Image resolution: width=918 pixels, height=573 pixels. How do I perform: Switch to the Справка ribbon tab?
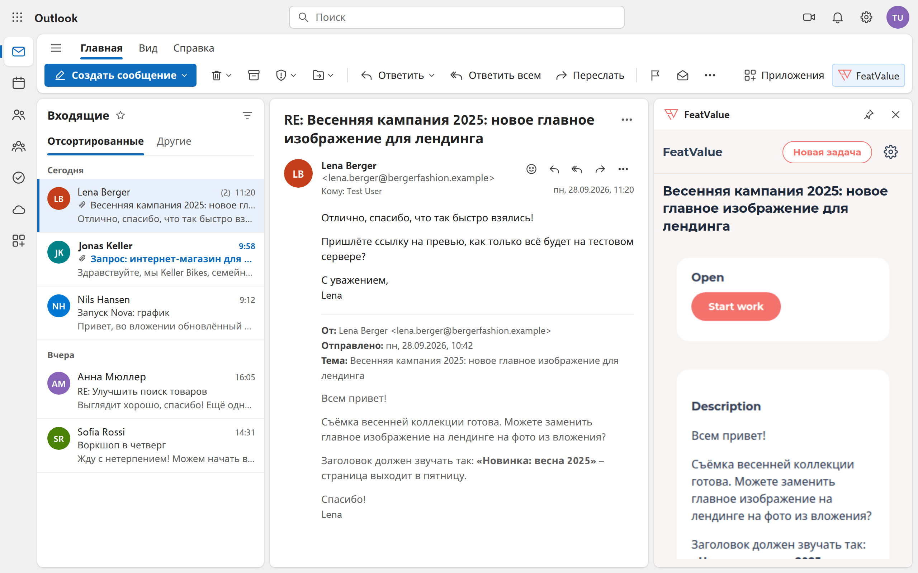194,48
